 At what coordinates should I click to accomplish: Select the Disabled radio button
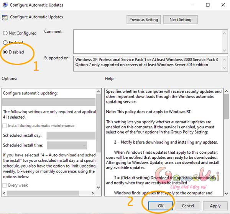pos(5,52)
